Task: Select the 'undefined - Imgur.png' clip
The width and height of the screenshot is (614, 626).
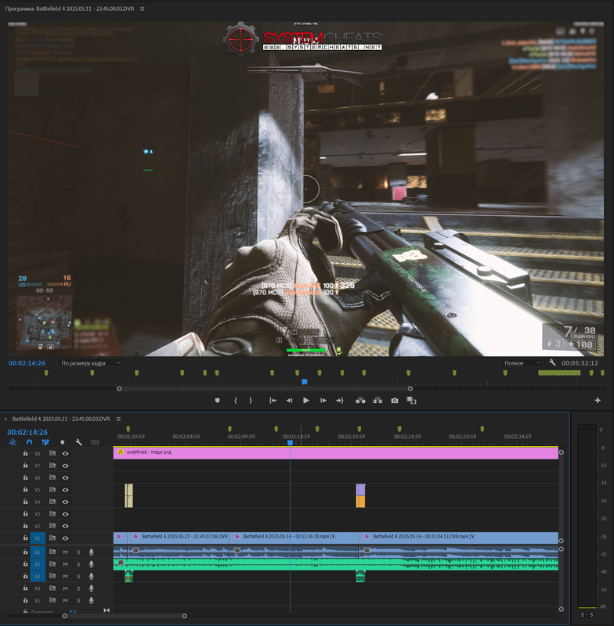Action: (335, 453)
